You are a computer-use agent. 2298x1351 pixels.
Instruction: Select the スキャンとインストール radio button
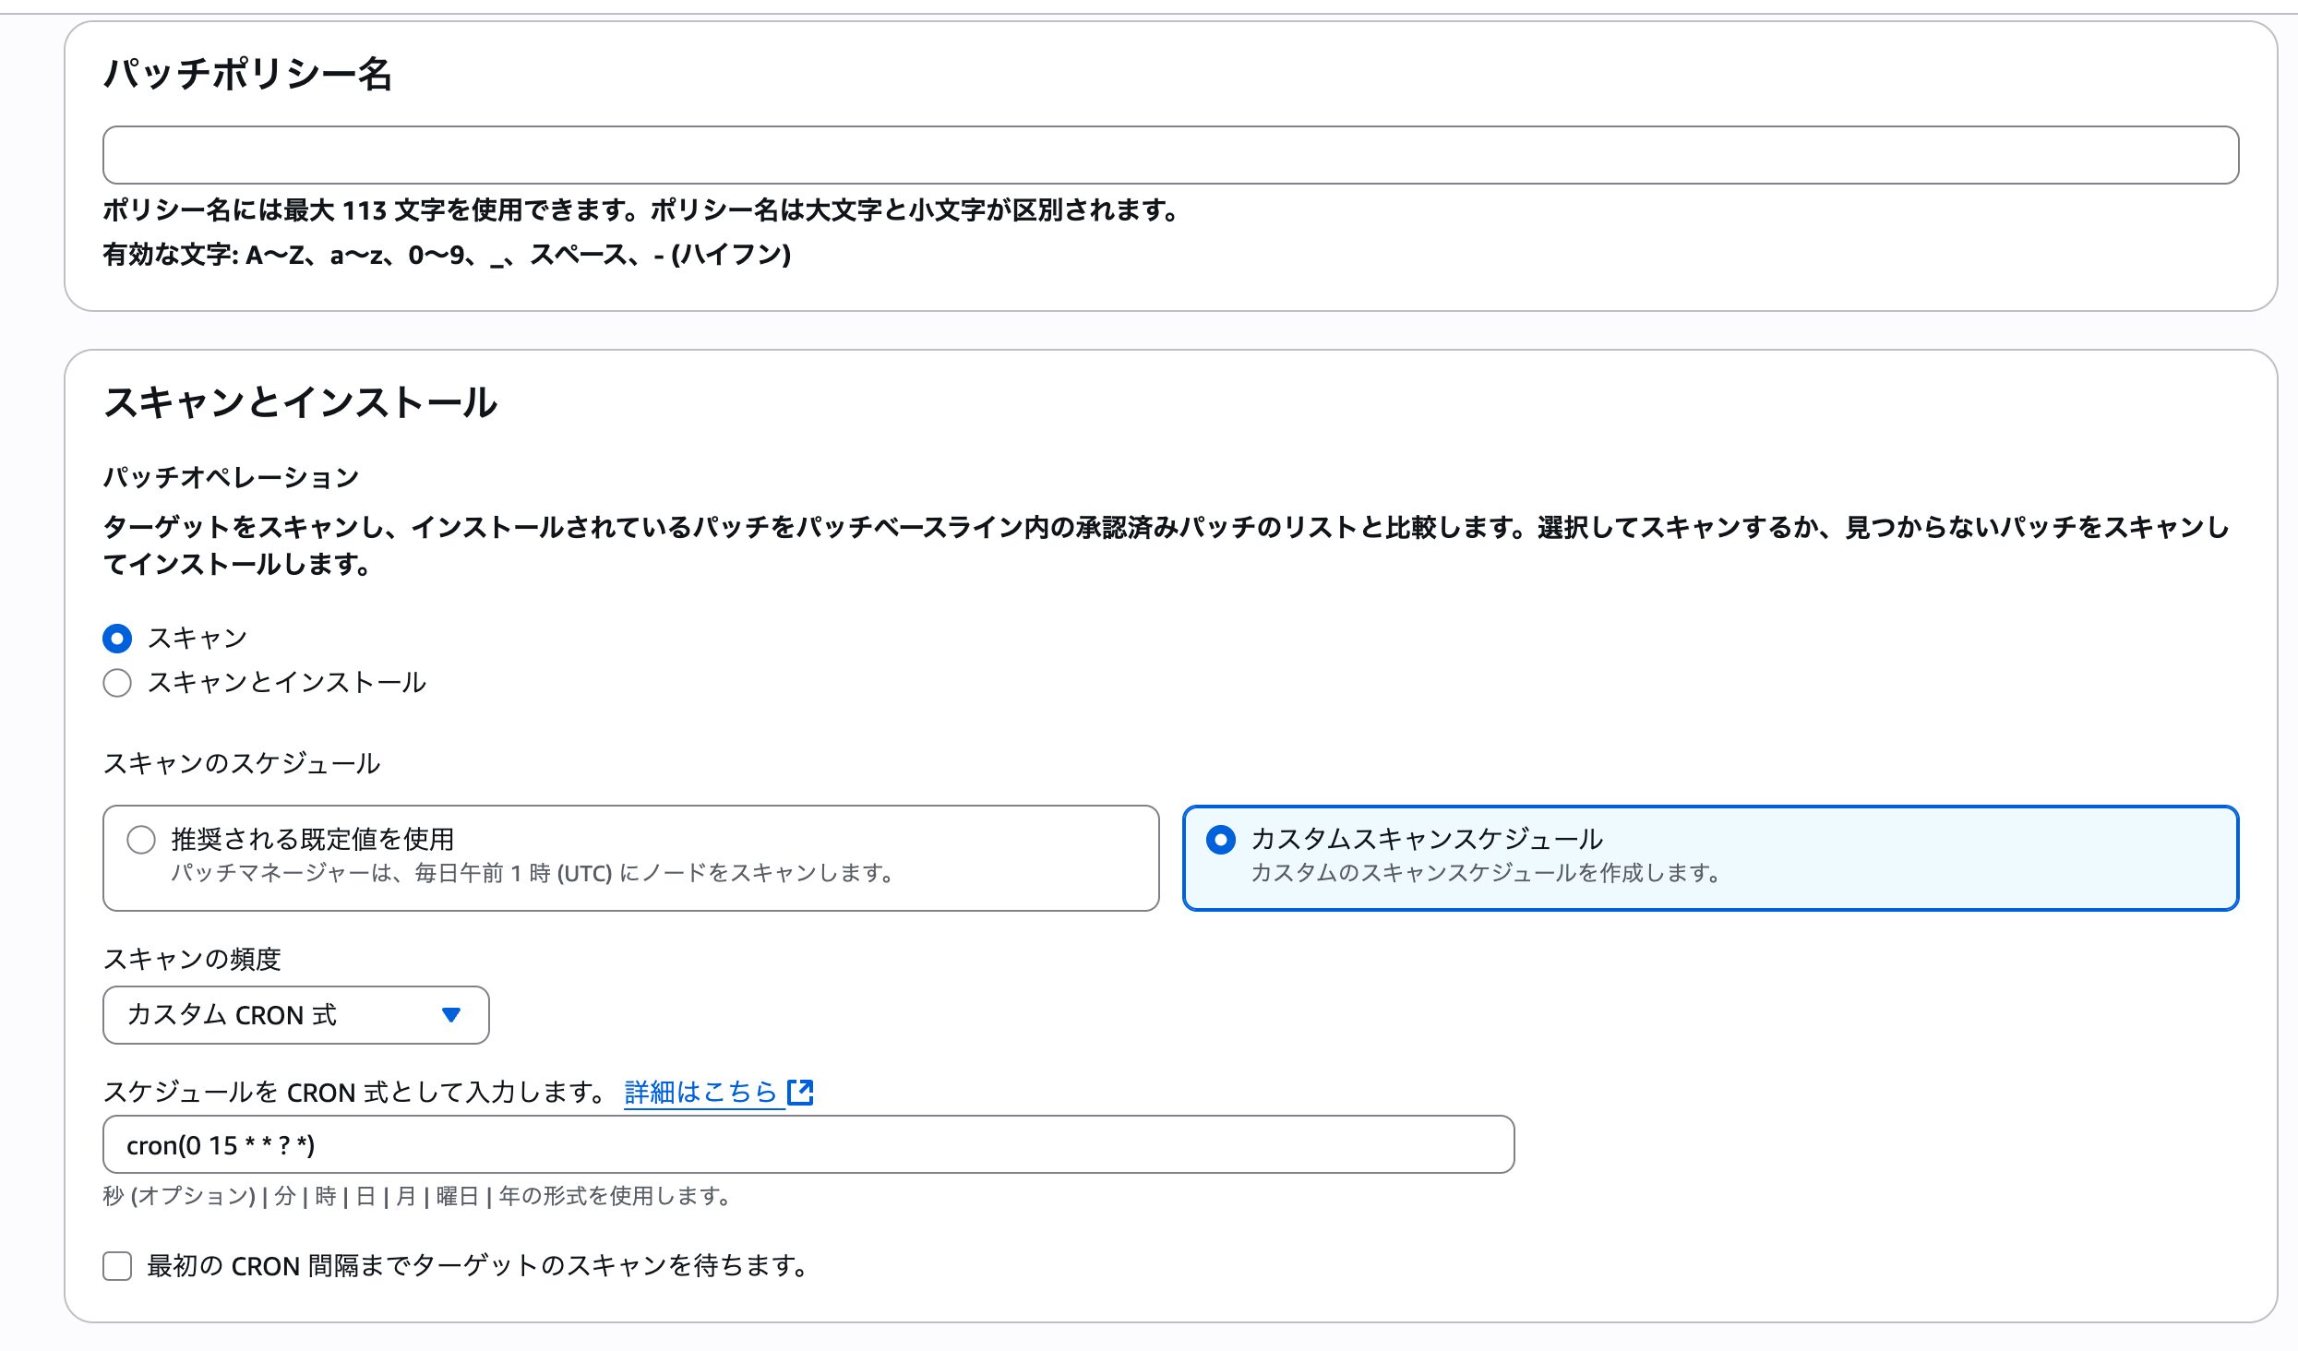117,683
